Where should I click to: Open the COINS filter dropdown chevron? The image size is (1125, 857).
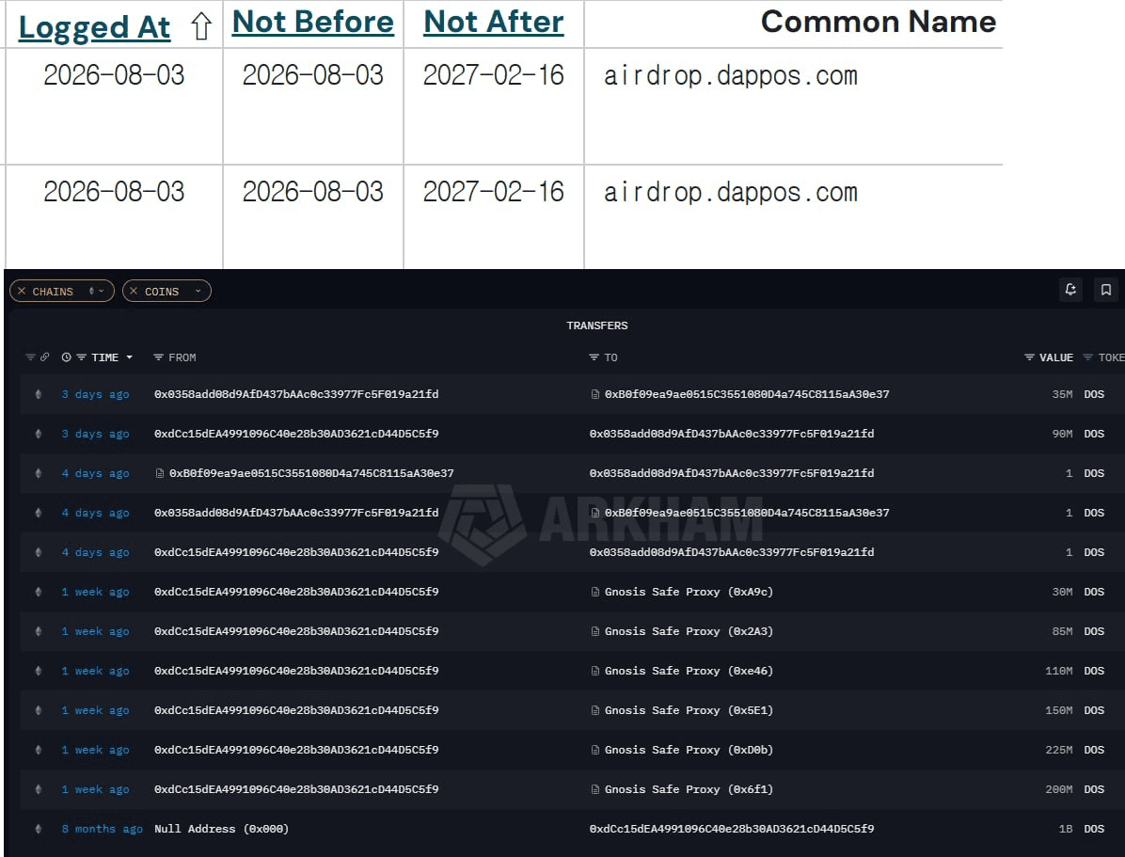[198, 291]
